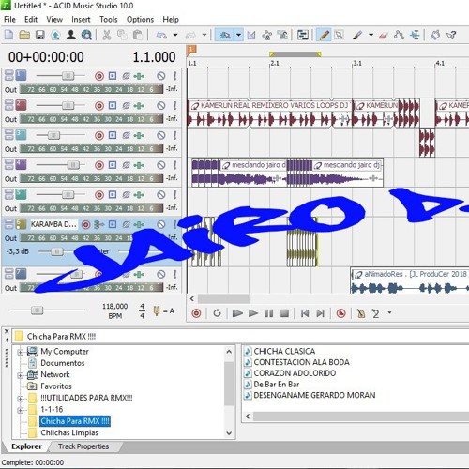The height and width of the screenshot is (469, 469).
Task: Open the Redo history dropdown arrow
Action: click(x=204, y=35)
